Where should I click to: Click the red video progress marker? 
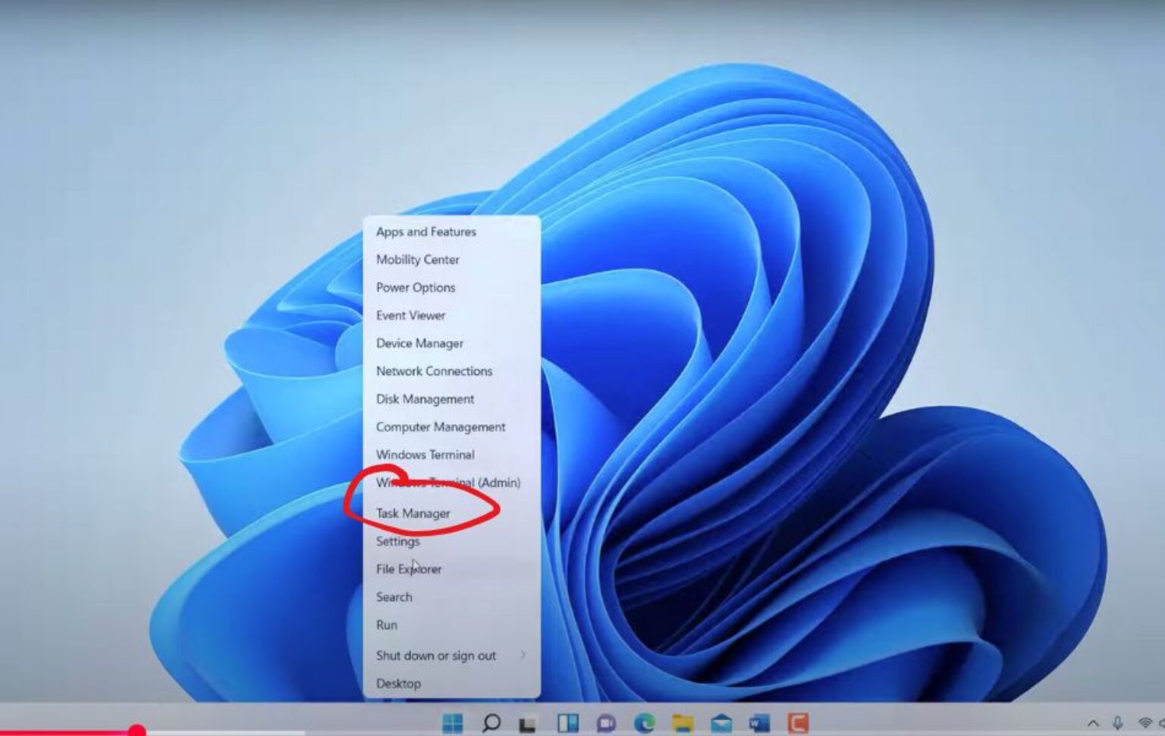pyautogui.click(x=137, y=729)
